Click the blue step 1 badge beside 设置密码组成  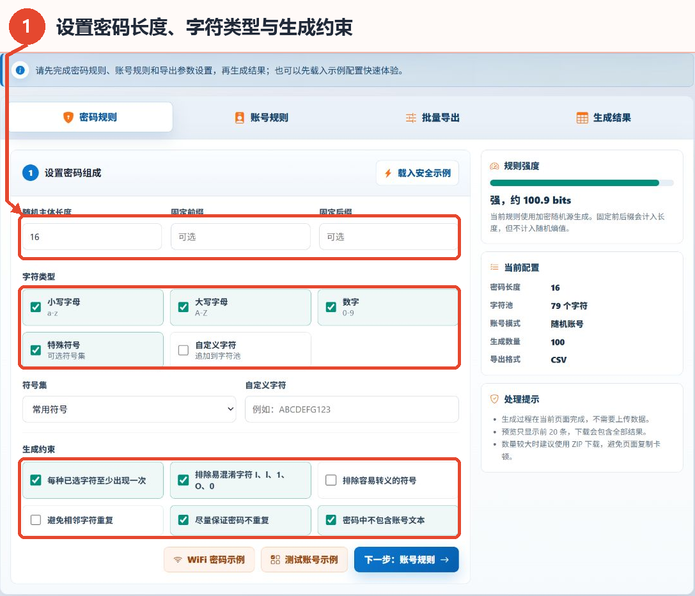coord(31,173)
